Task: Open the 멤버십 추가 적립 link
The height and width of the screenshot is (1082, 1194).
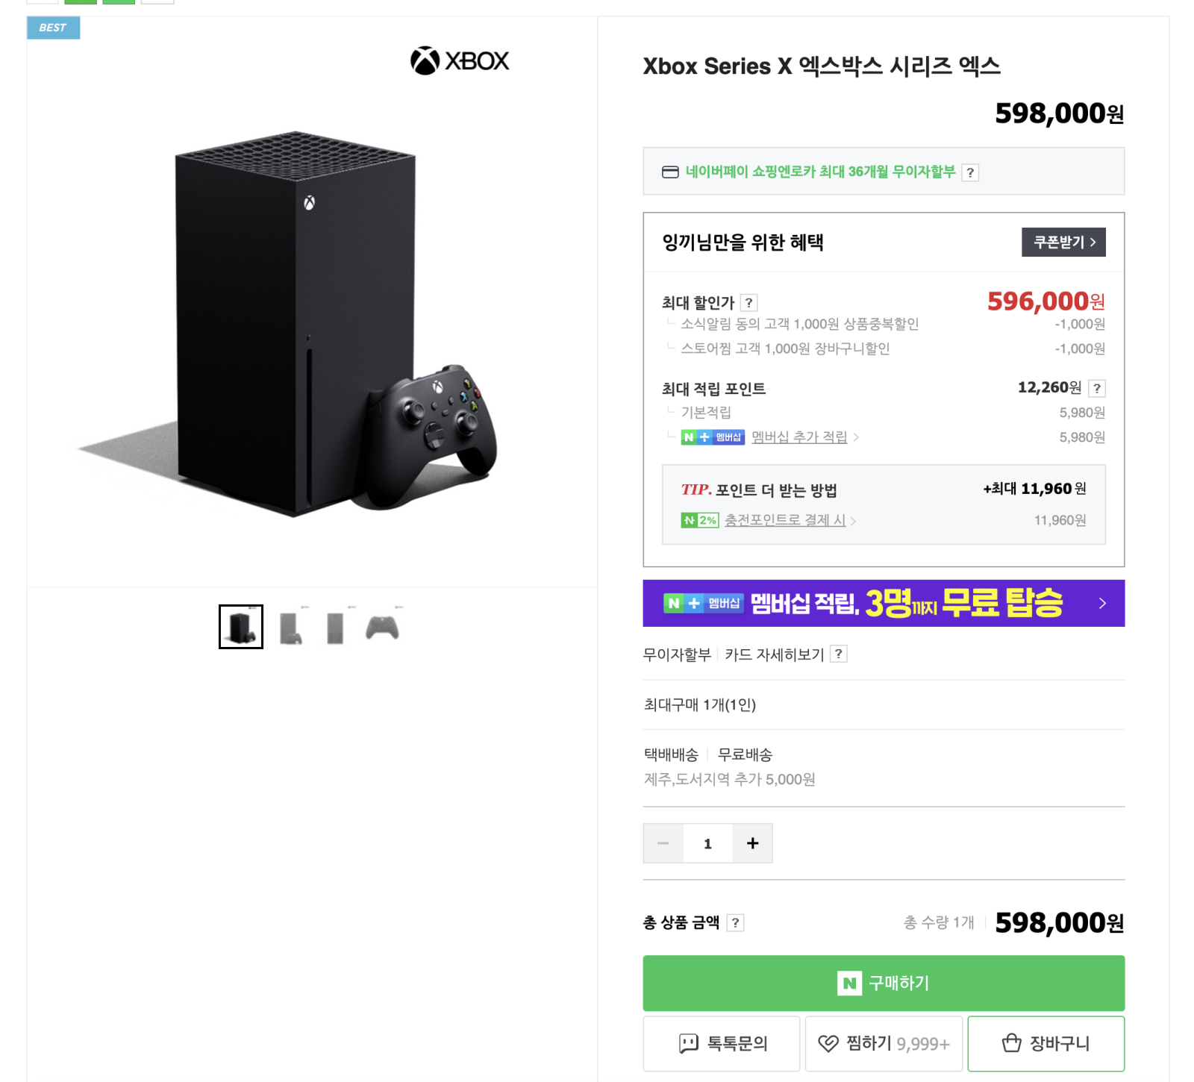Action: 799,437
